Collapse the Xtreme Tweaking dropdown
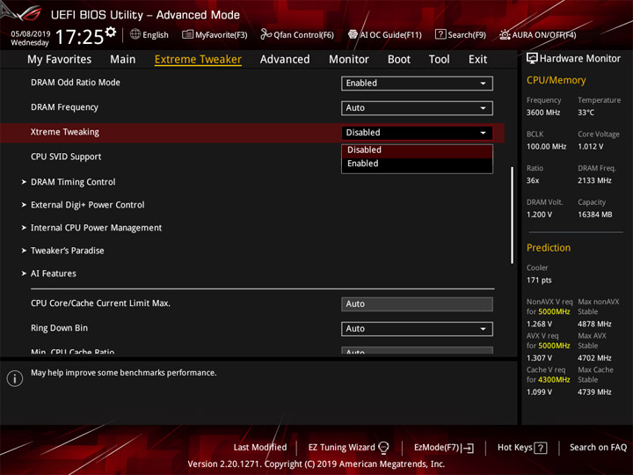Viewport: 633px width, 475px height. coord(417,133)
